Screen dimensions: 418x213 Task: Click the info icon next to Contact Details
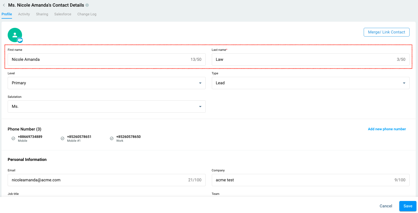(87, 5)
